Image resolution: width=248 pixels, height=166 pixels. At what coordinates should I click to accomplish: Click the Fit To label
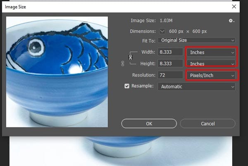click(x=149, y=41)
